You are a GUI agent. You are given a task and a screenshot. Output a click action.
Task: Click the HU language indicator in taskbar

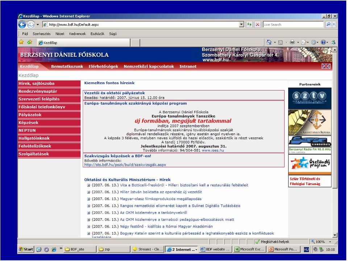pos(306,250)
